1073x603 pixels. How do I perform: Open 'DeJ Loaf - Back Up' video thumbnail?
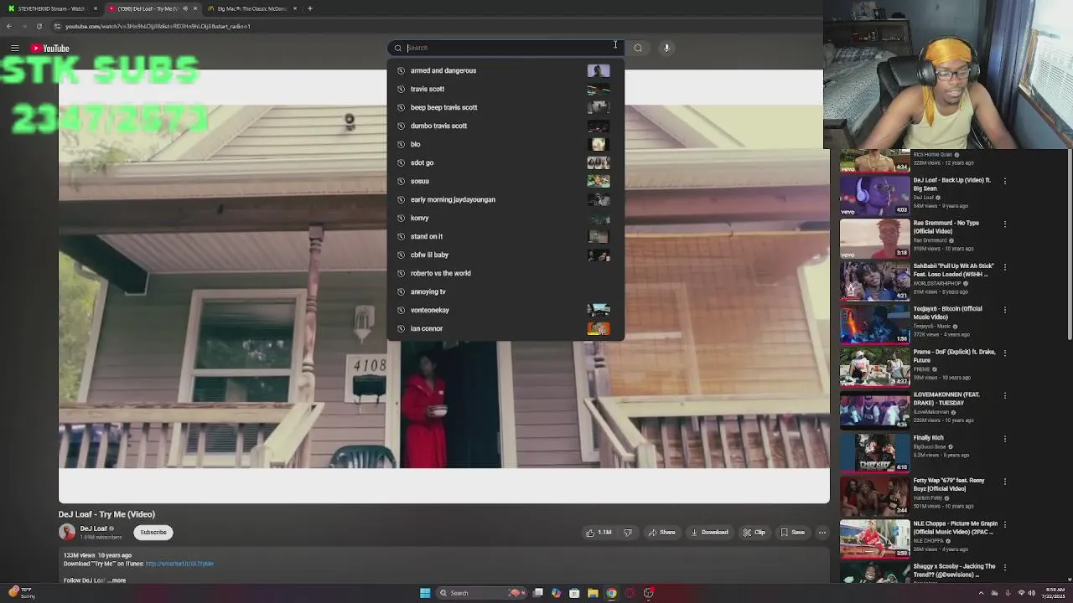875,195
